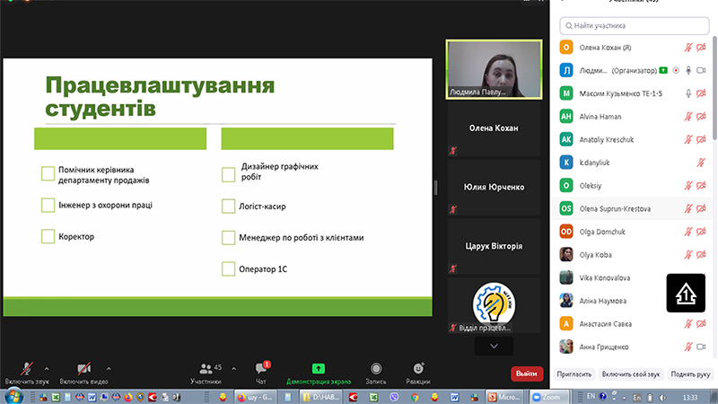The image size is (718, 404).
Task: Select the Царук Вікторія video tile
Action: [495, 246]
